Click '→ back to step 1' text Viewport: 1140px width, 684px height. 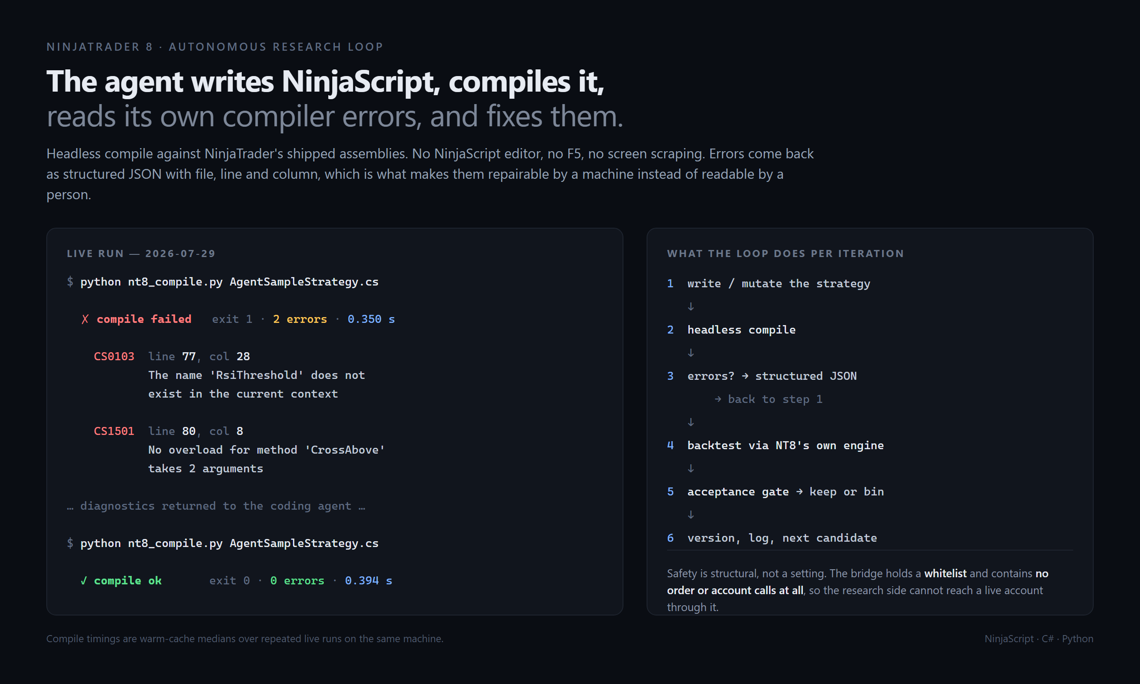click(x=769, y=399)
